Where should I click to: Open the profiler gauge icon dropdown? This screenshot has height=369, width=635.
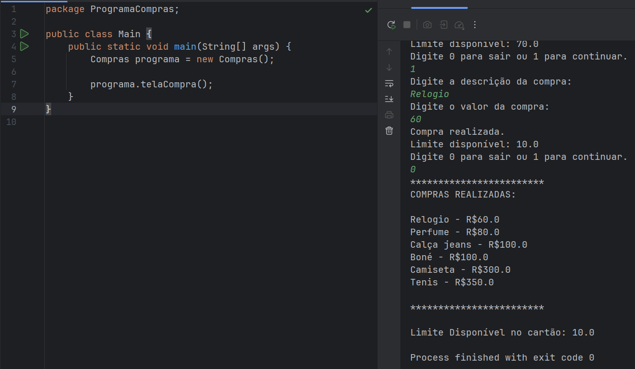pos(459,25)
